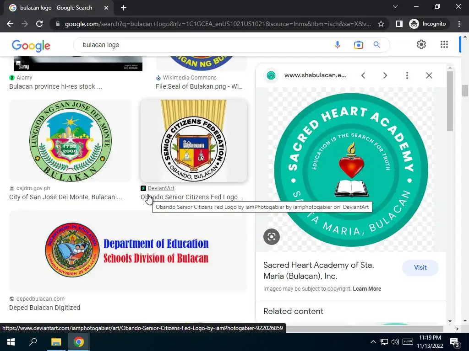The image size is (469, 351).
Task: Click the www.shabulacan.e... source link
Action: click(x=315, y=75)
